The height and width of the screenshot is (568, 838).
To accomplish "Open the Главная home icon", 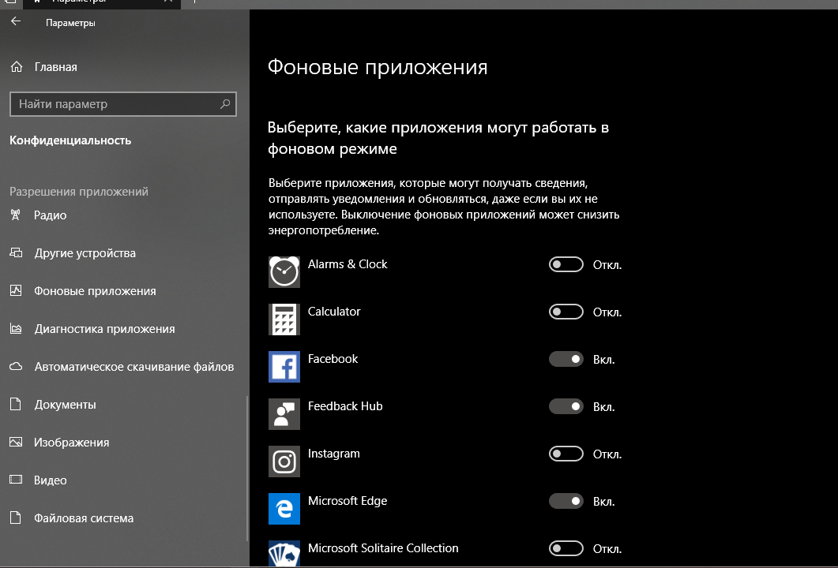I will point(17,67).
